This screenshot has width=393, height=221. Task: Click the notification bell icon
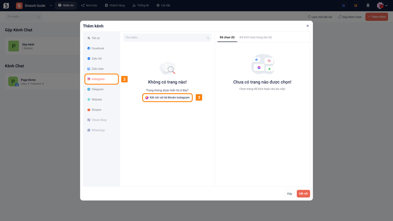click(x=368, y=6)
